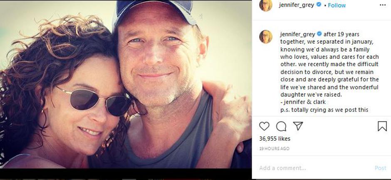
Task: View who liked via 36,955 likes
Action: [275, 139]
